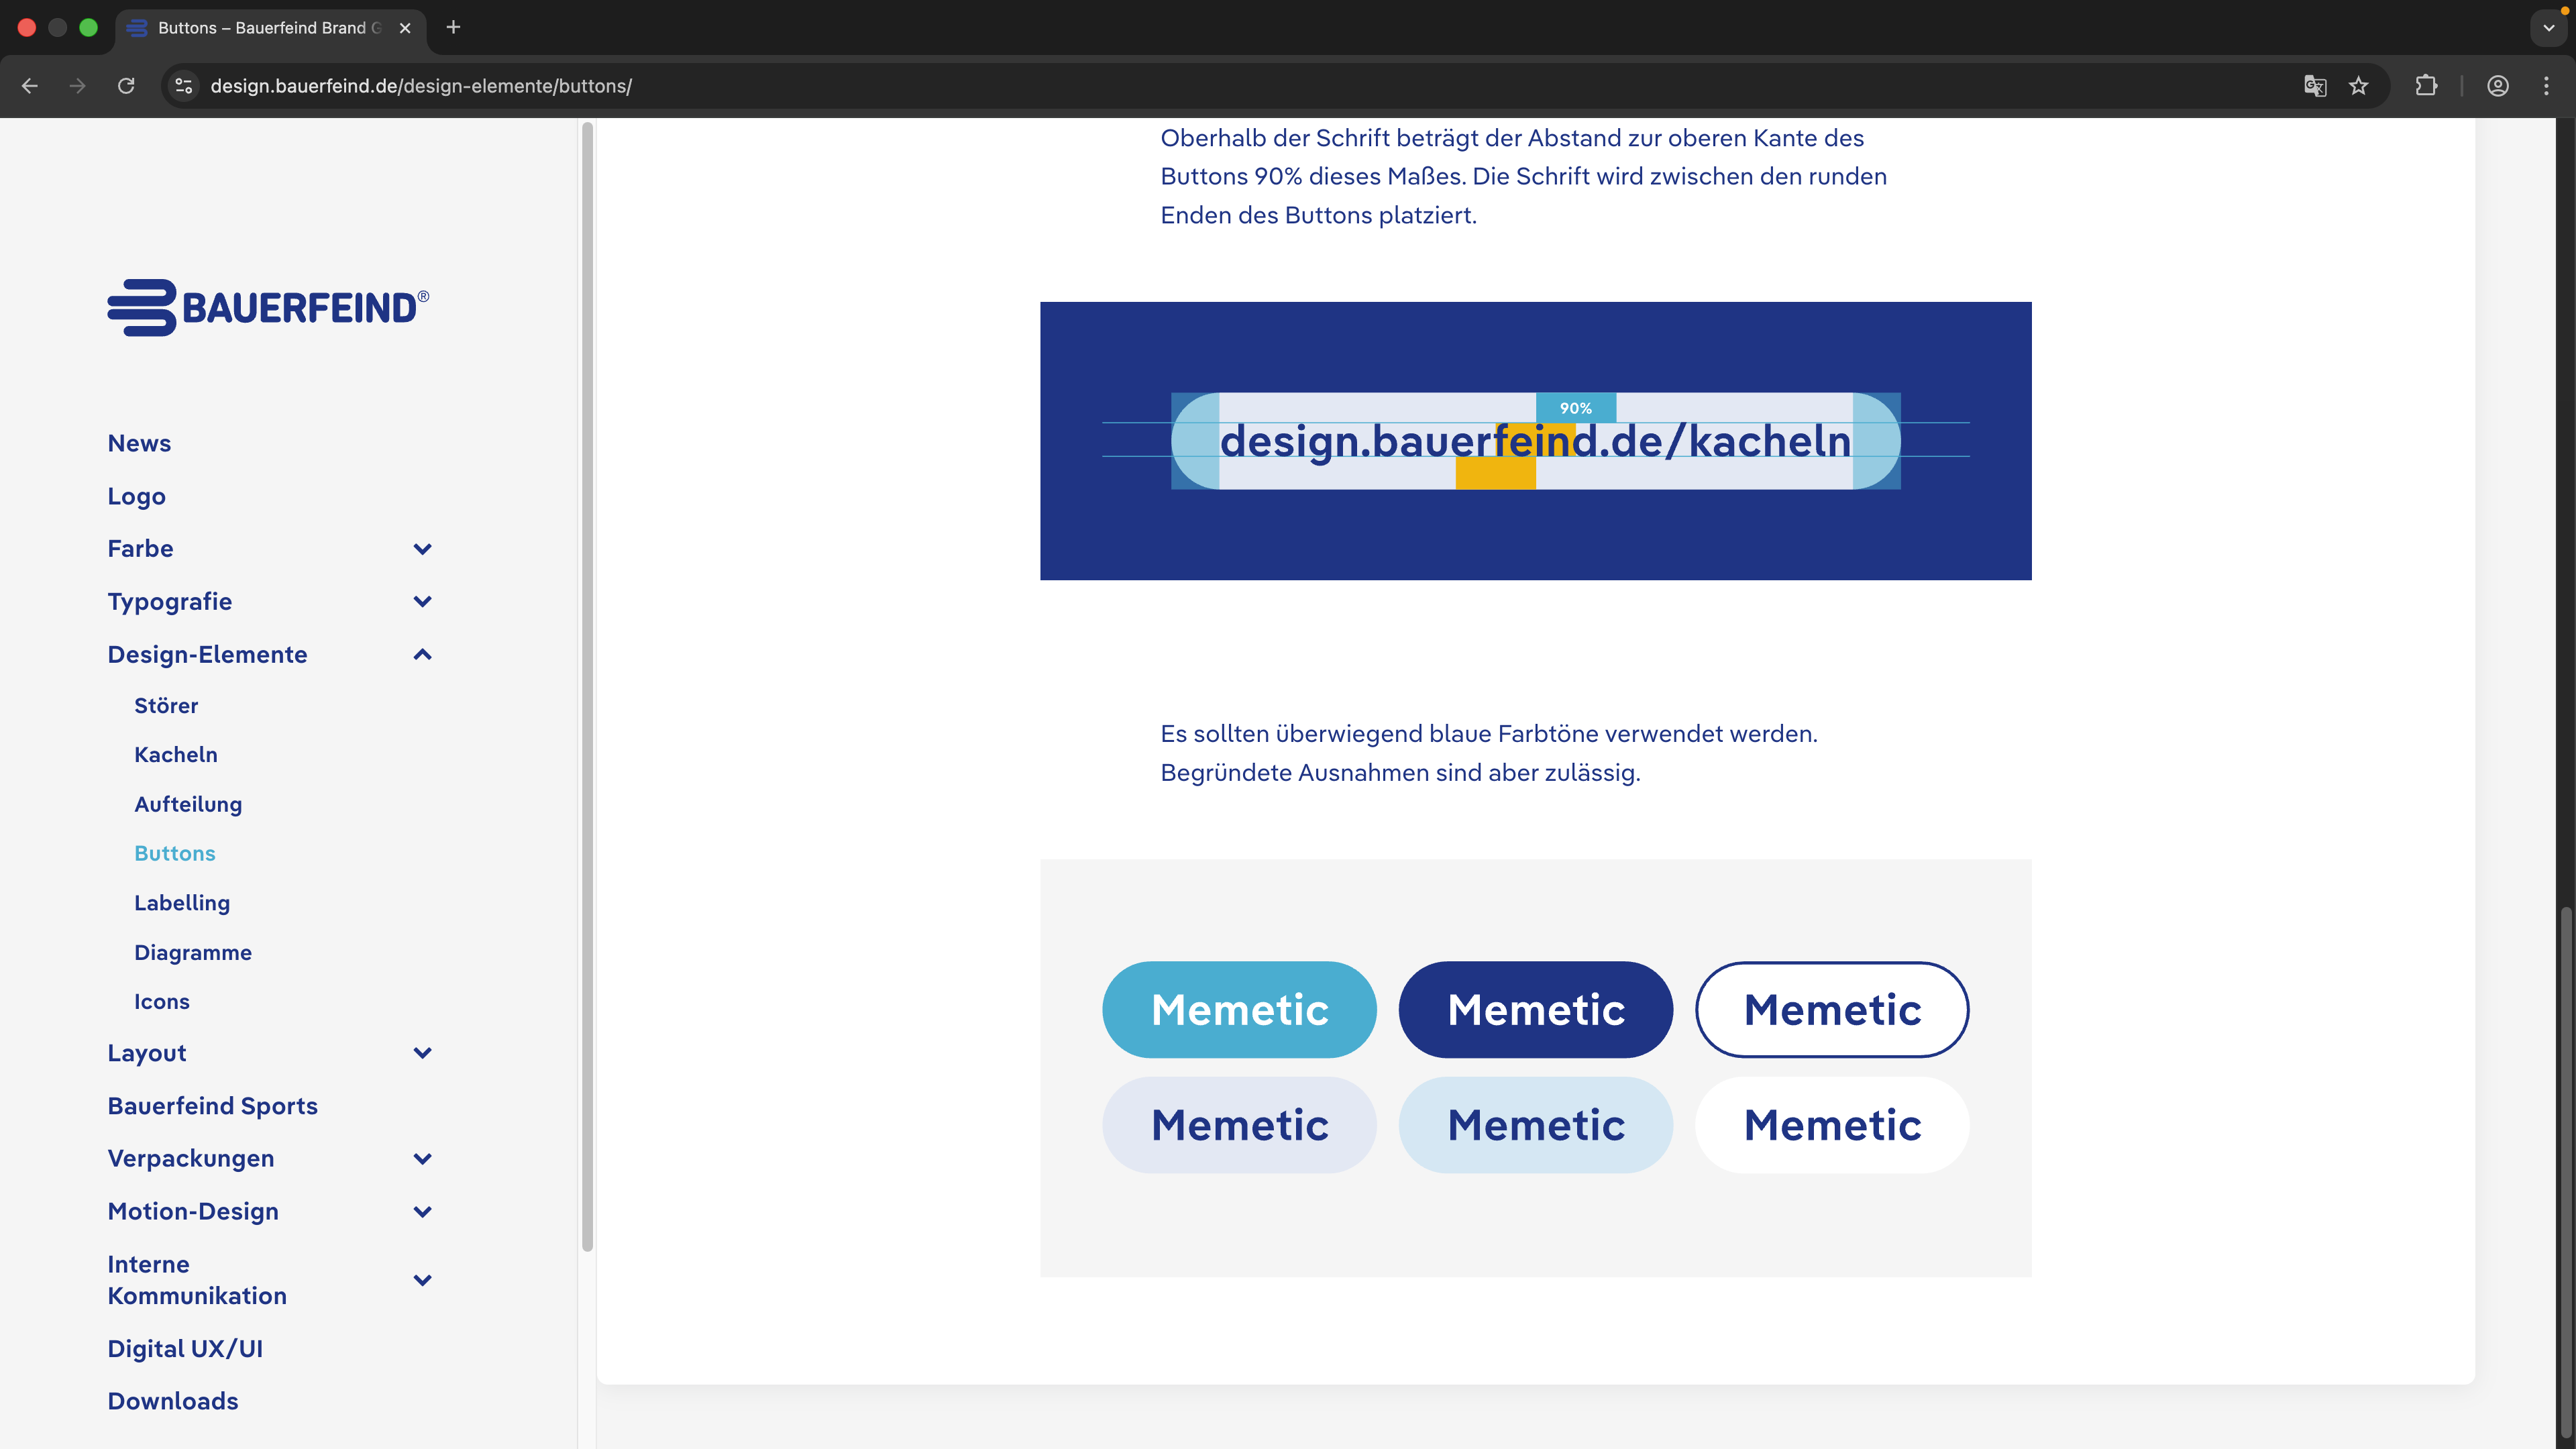Go to the Aufteilung page

coord(188,805)
